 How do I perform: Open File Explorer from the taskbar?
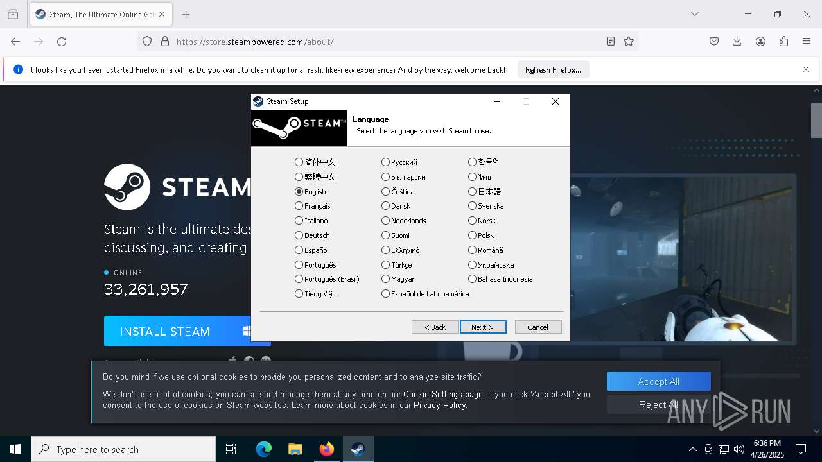(x=295, y=449)
